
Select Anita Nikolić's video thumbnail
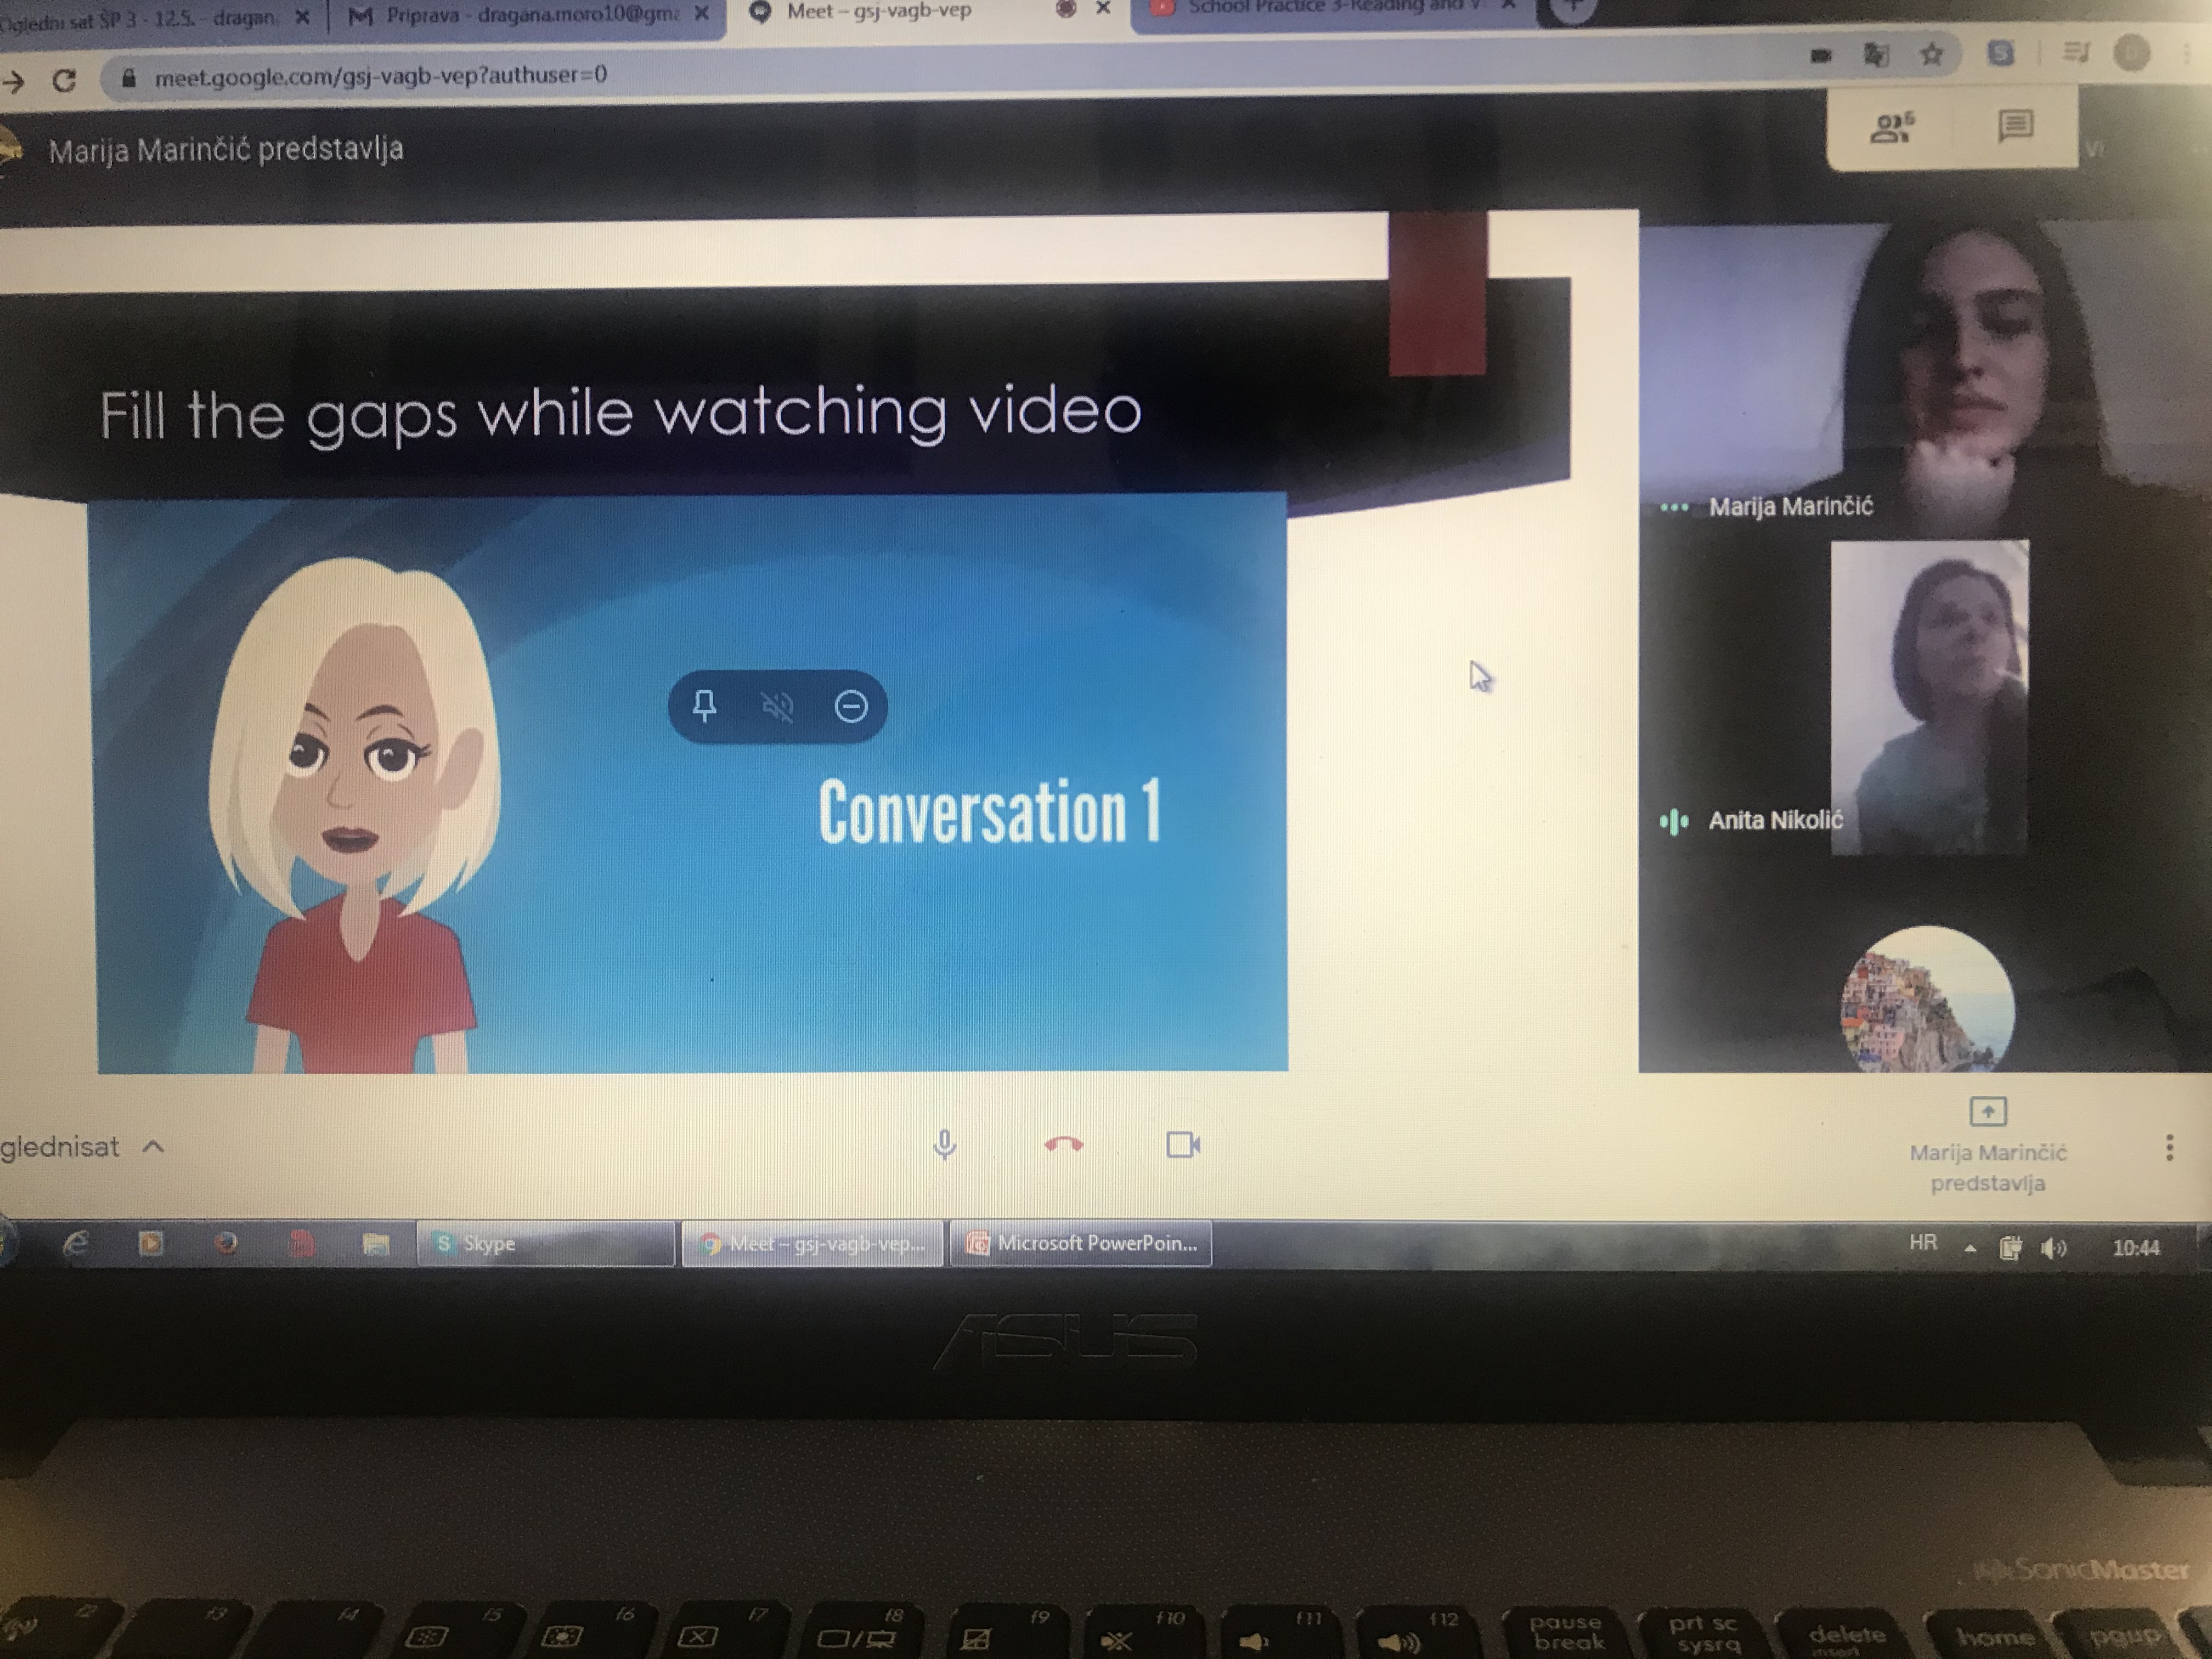coord(1929,697)
